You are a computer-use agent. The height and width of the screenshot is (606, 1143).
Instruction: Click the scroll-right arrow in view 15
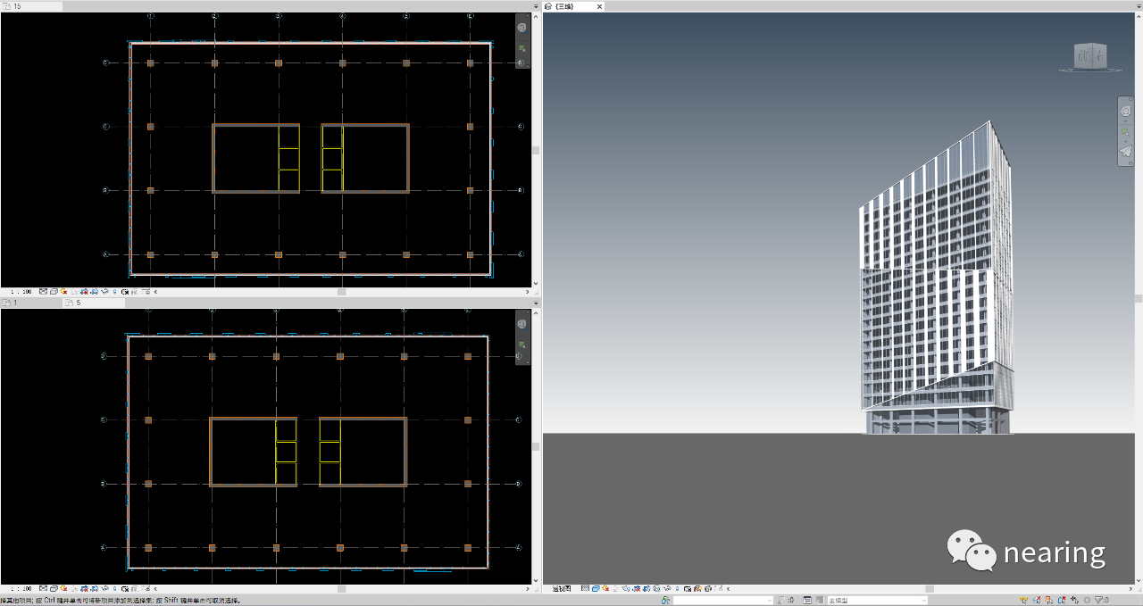[x=528, y=291]
